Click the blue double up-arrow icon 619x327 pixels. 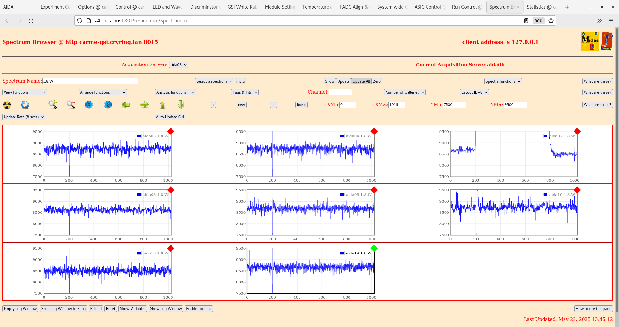pos(108,105)
